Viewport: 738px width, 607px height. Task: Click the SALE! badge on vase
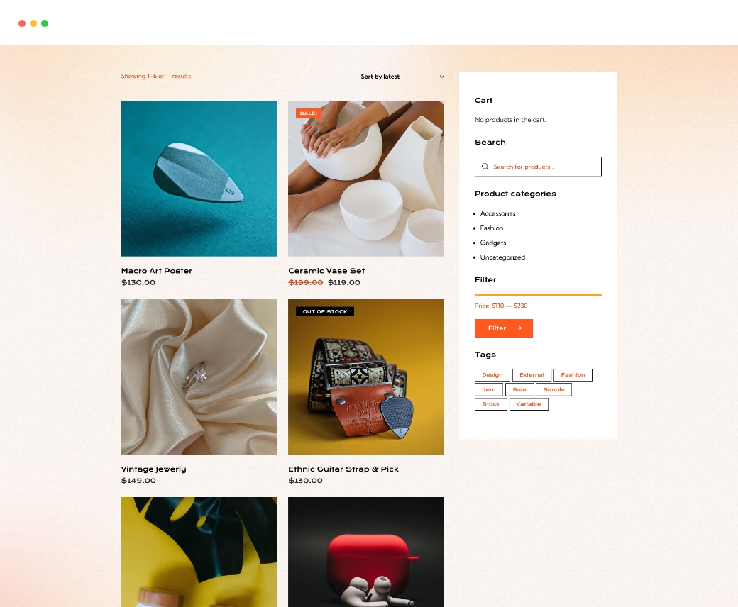(x=309, y=113)
